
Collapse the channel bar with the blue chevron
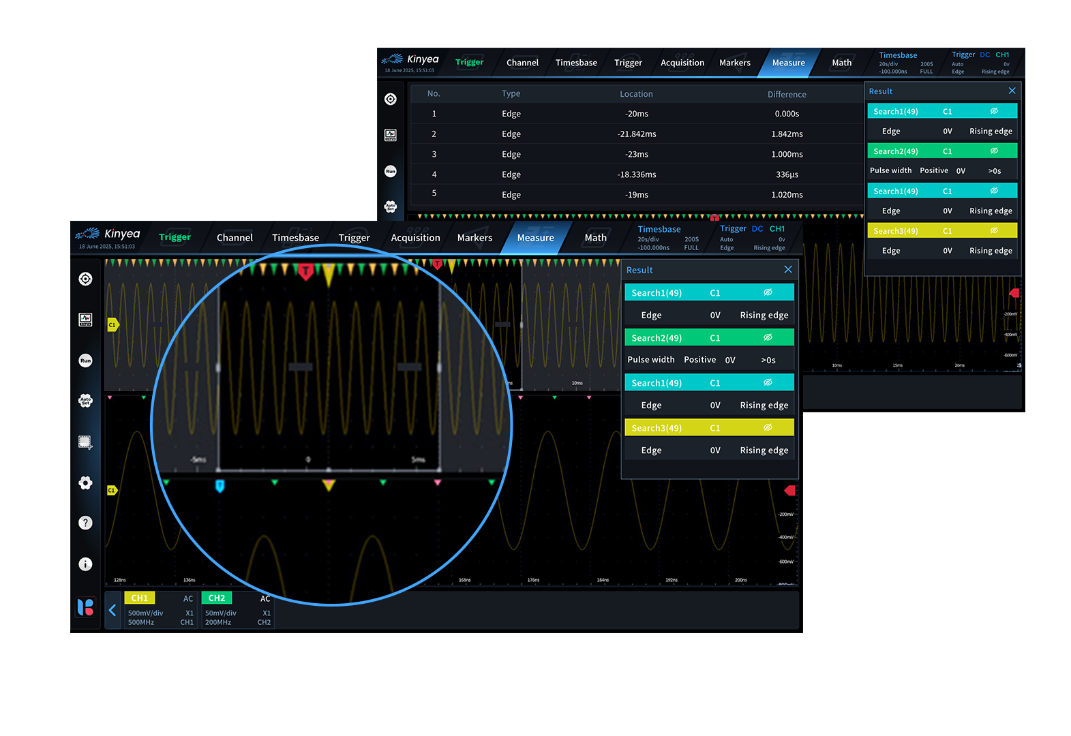pyautogui.click(x=112, y=610)
